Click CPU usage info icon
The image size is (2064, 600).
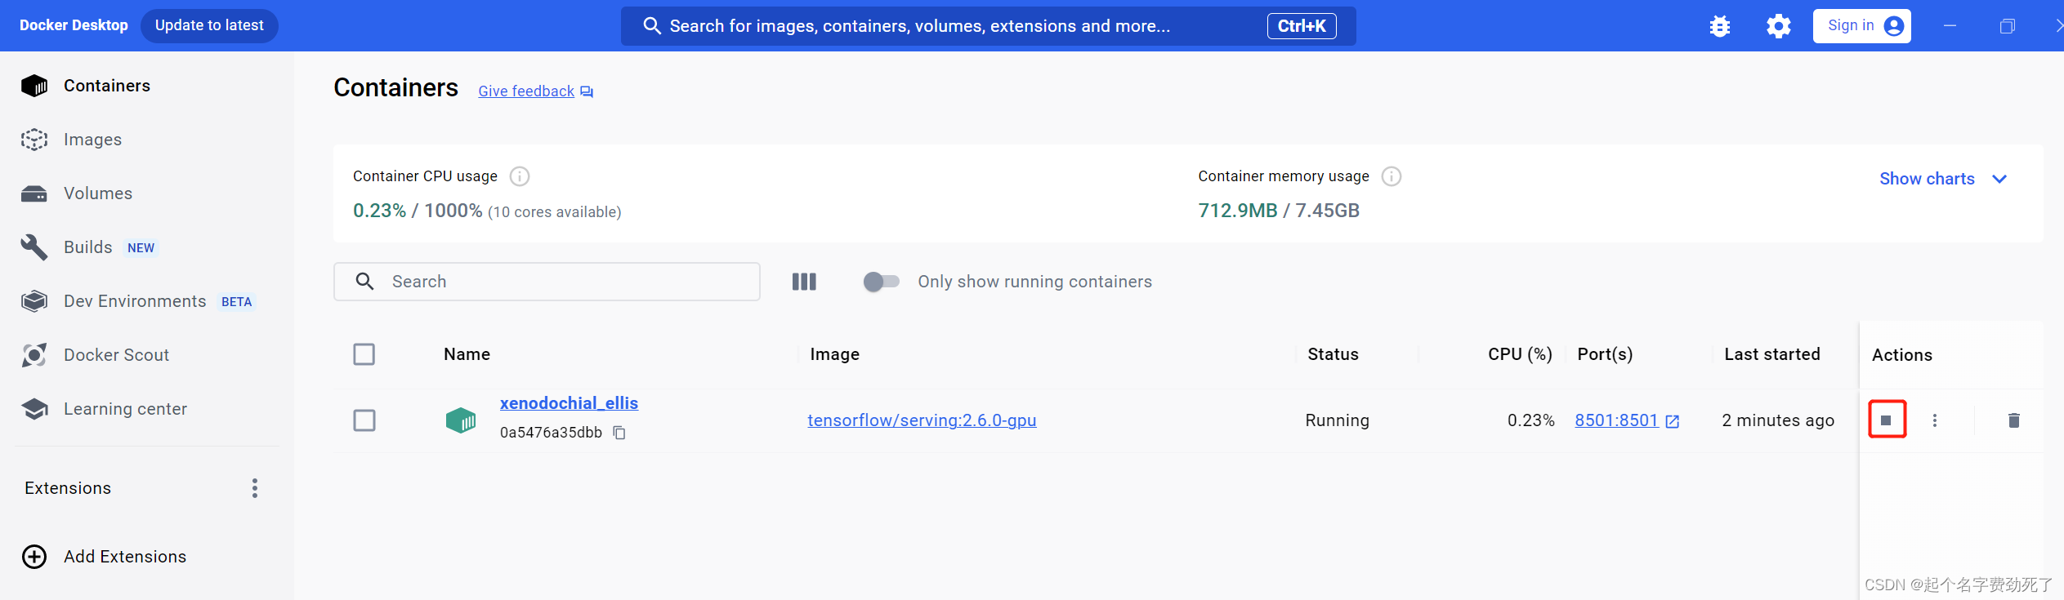[x=520, y=176]
